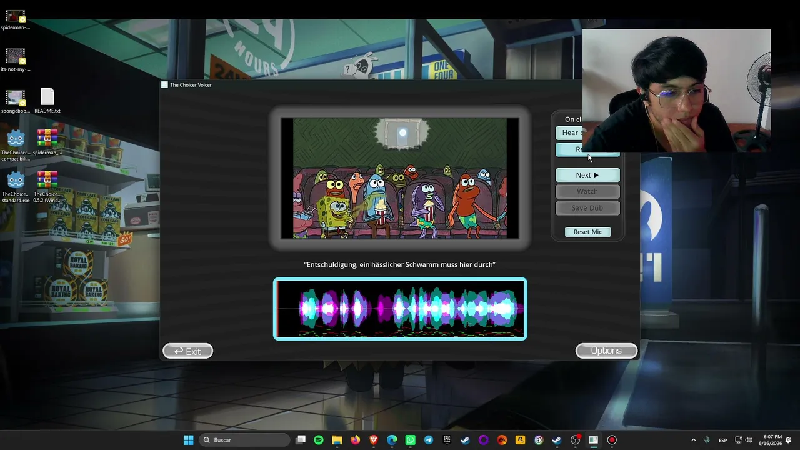Viewport: 800px width, 450px height.
Task: Open Spotify from the taskbar
Action: coord(319,440)
